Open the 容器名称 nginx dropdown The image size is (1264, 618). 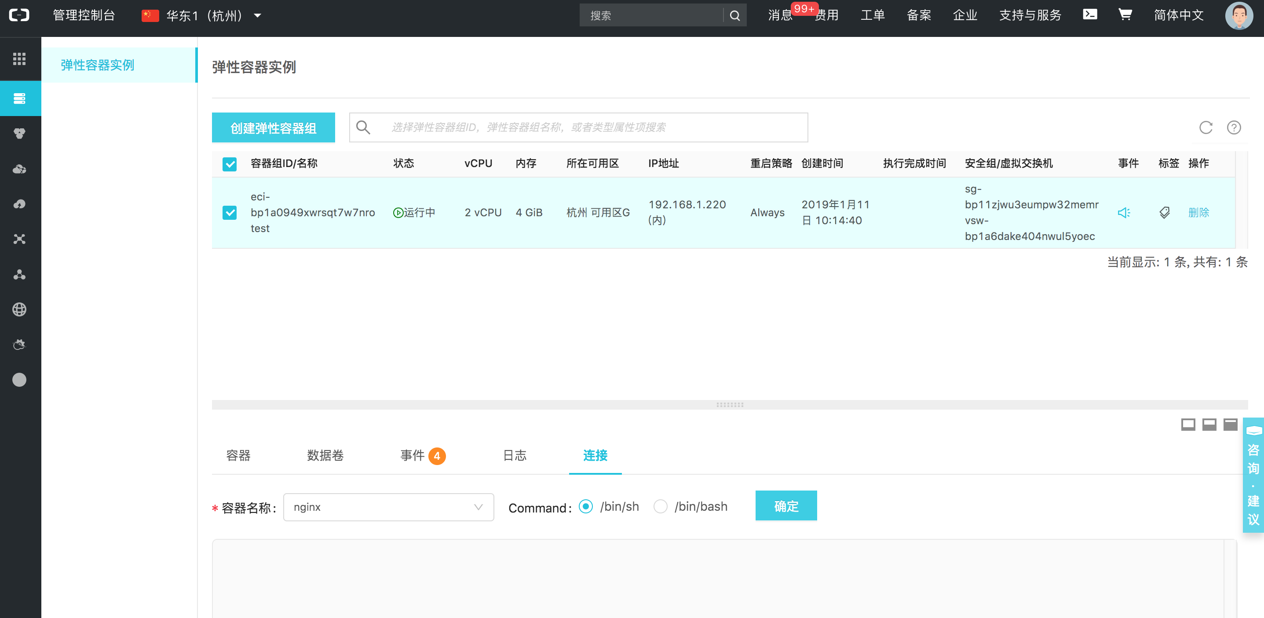click(388, 507)
